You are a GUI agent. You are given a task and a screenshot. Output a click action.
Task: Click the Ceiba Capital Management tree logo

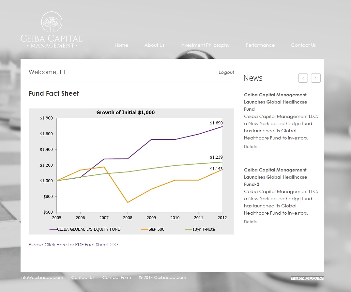pos(52,30)
